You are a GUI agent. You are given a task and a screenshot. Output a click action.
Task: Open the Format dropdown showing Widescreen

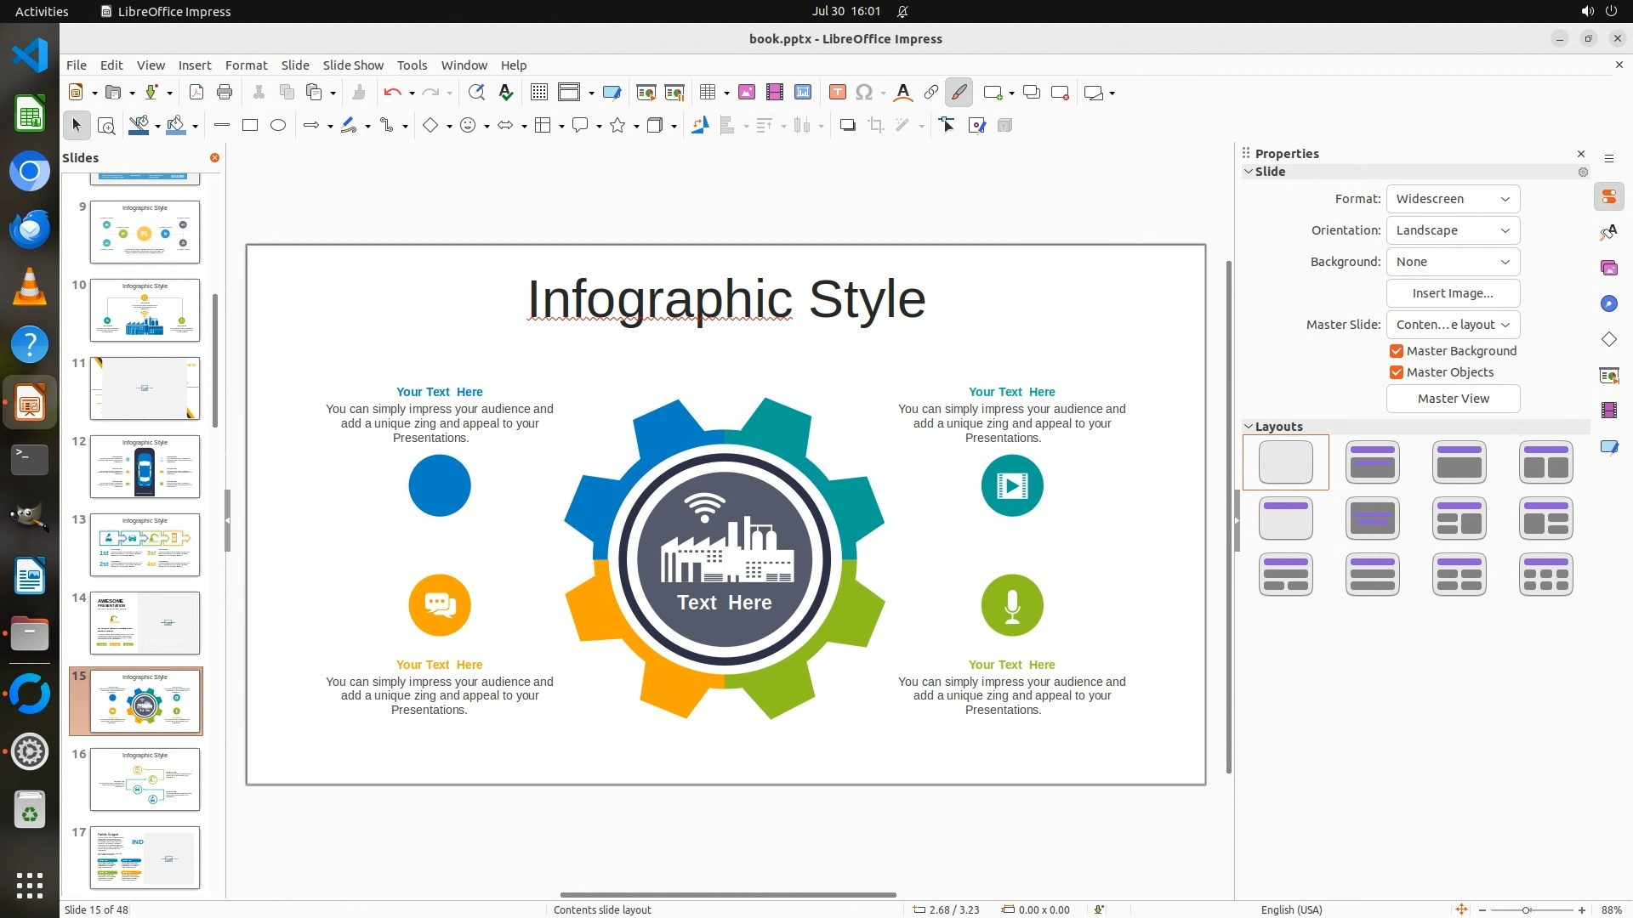(1453, 199)
